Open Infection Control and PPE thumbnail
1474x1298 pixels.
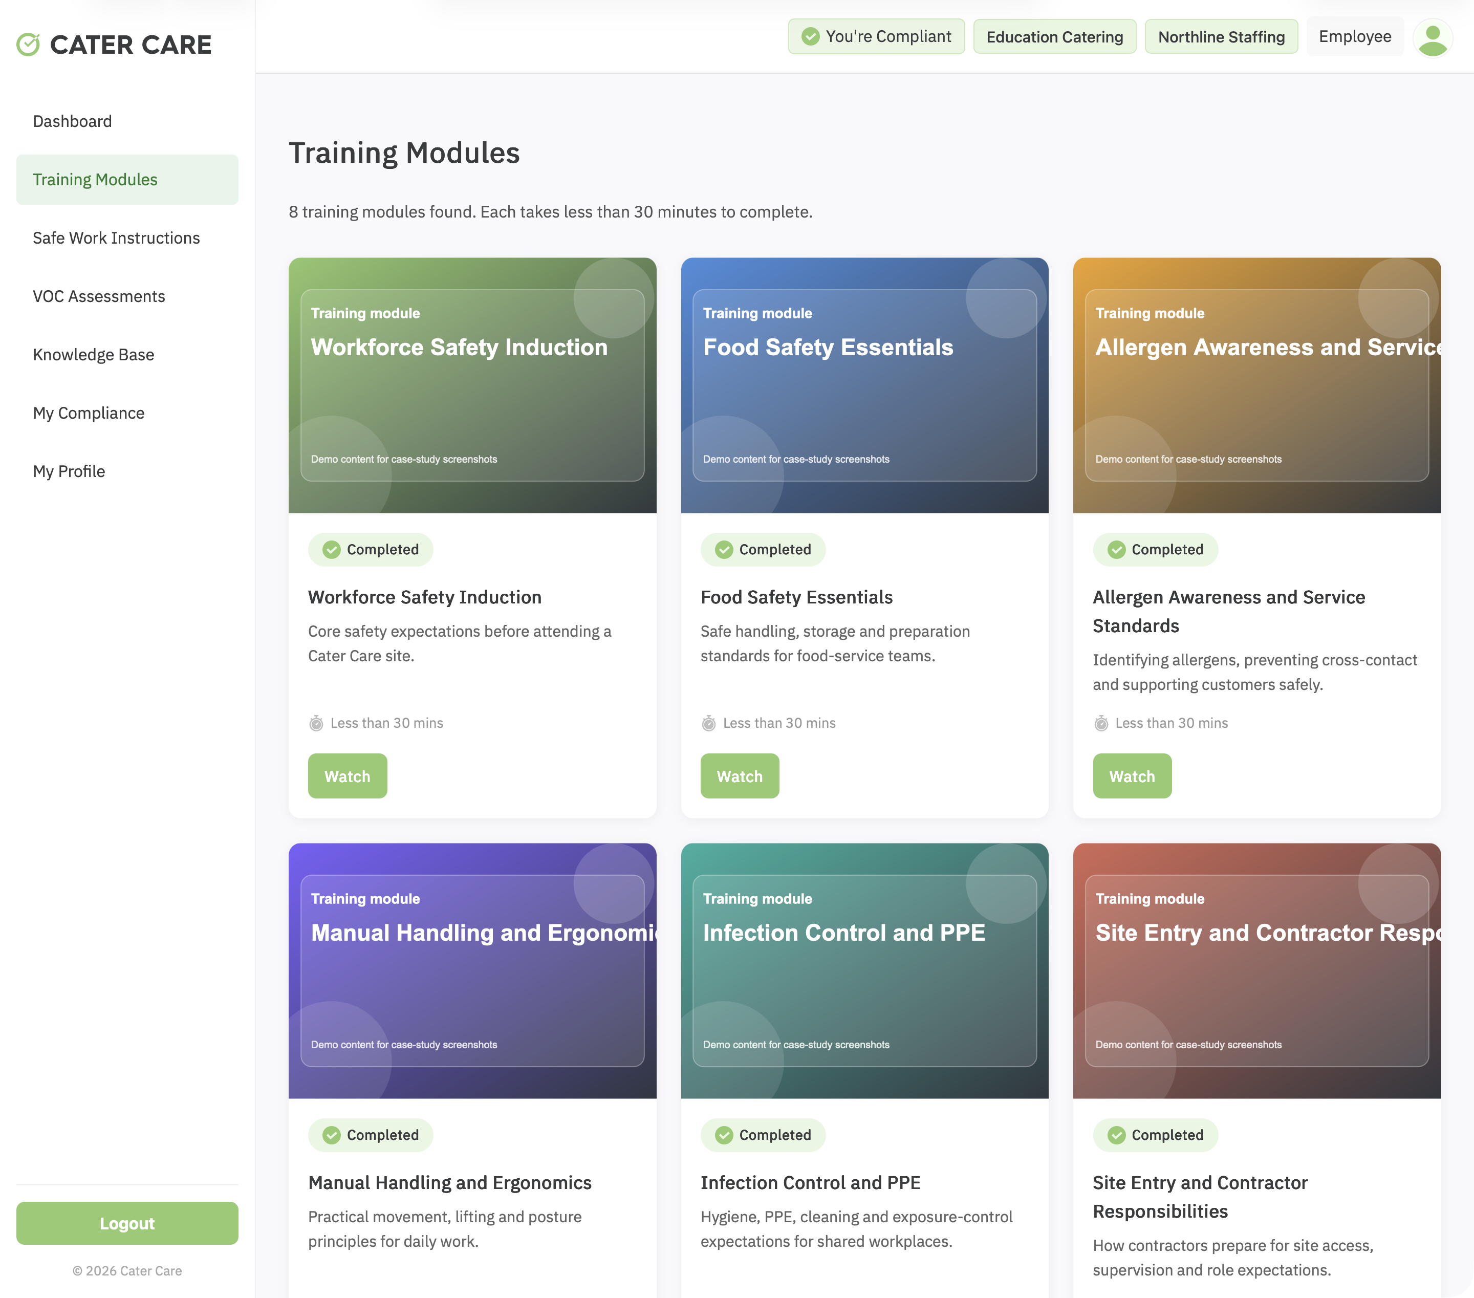click(x=864, y=970)
